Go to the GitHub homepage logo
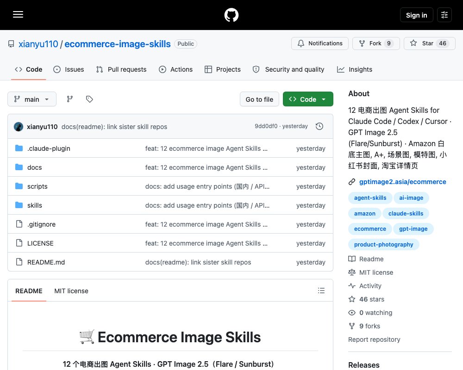Image resolution: width=463 pixels, height=370 pixels. click(x=231, y=15)
